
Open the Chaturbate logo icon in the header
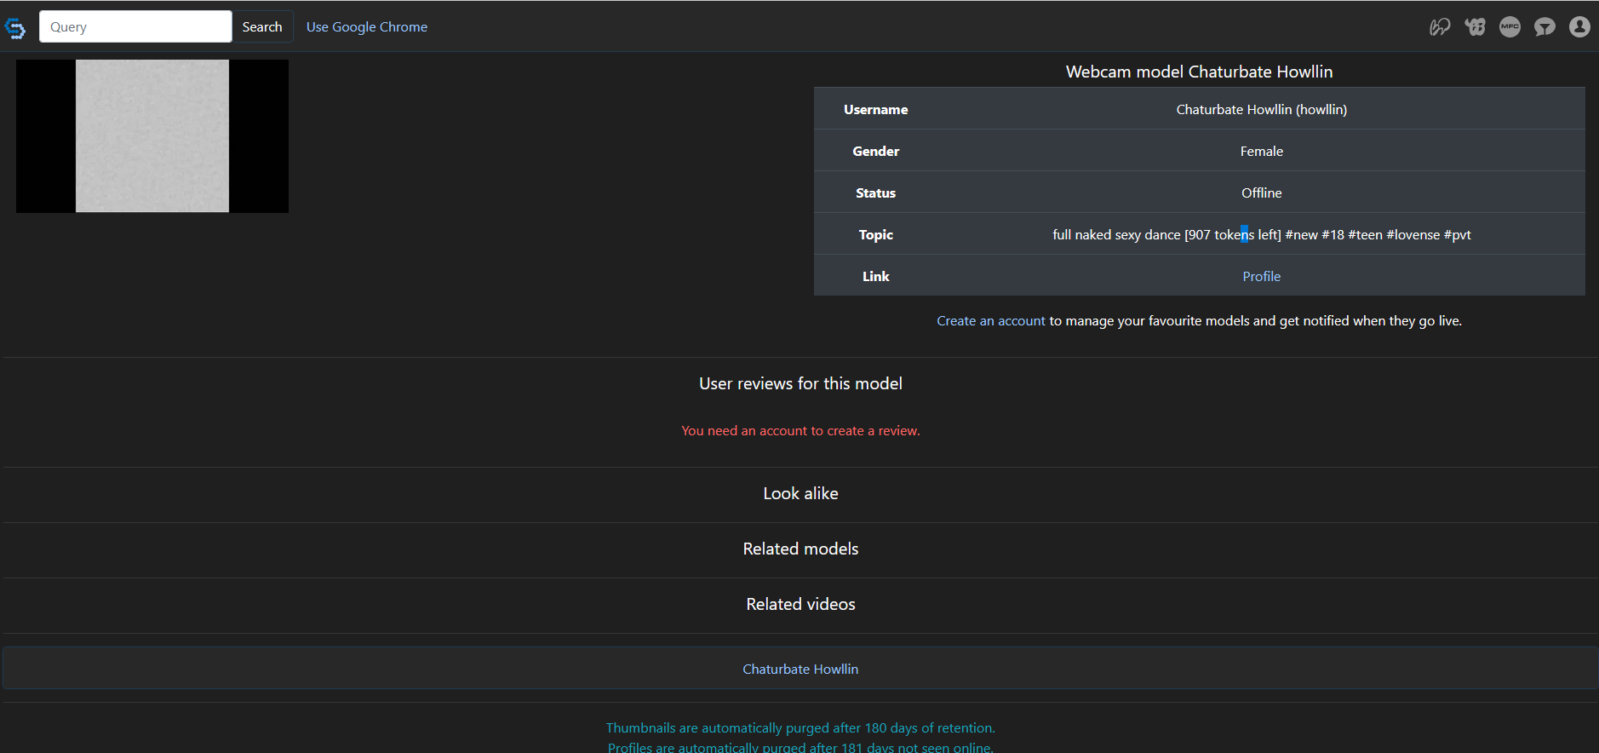[1475, 27]
